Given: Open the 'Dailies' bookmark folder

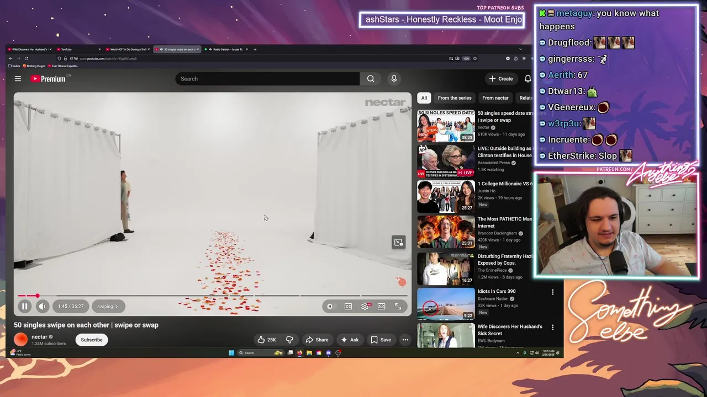Looking at the screenshot, I should 15,66.
